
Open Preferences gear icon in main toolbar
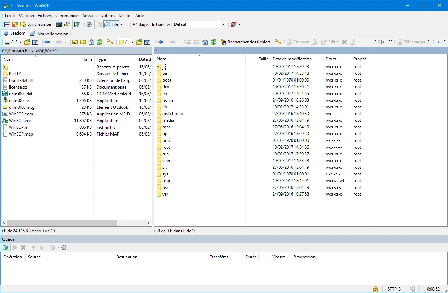[89, 24]
